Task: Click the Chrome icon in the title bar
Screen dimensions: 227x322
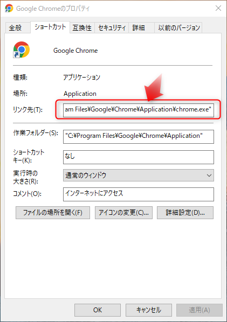Action: 9,9
